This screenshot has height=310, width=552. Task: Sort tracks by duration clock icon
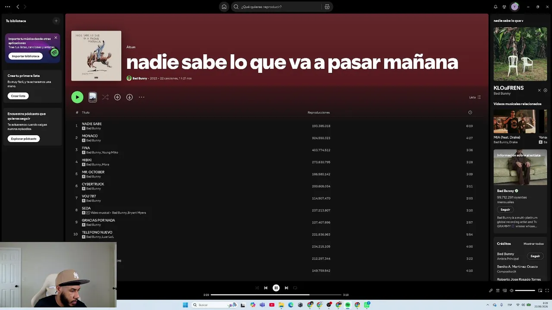(x=470, y=112)
